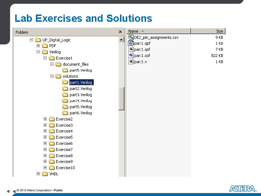Expand the VHDL folder node
The image size is (261, 196).
(38, 173)
